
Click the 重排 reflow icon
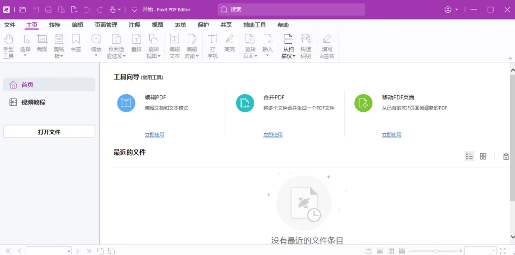136,43
